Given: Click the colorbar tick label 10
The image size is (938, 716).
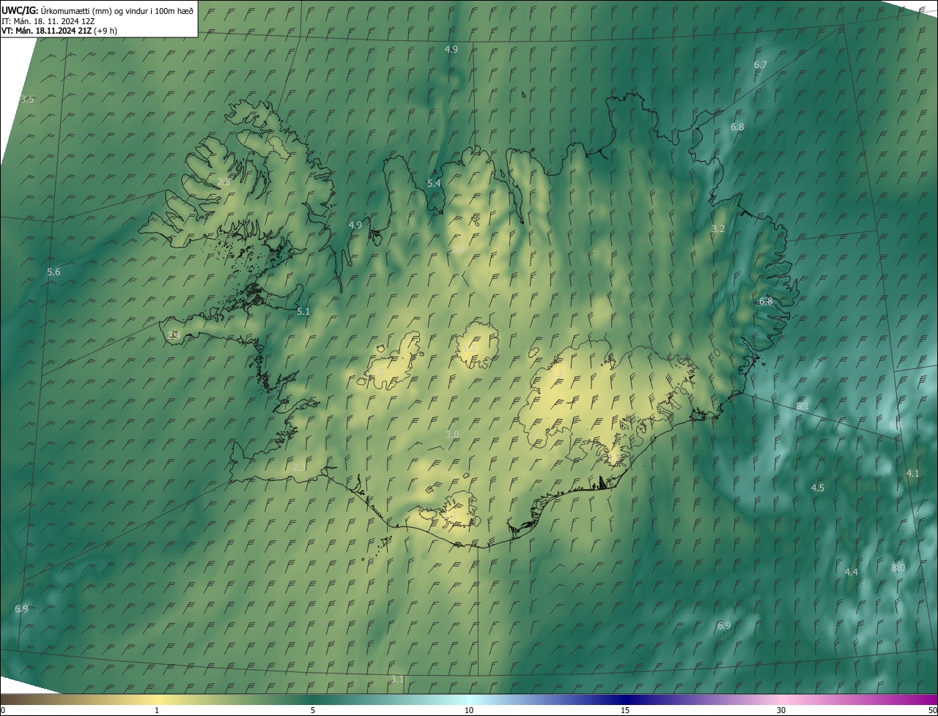Looking at the screenshot, I should pos(469,711).
